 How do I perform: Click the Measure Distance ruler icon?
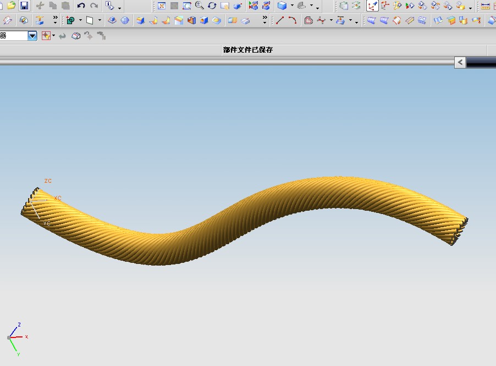[x=485, y=5]
